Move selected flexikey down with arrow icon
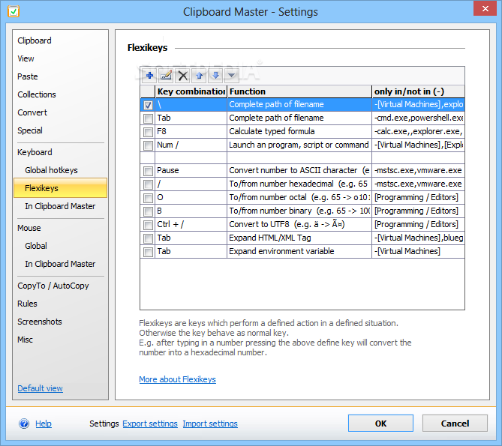 coord(216,76)
